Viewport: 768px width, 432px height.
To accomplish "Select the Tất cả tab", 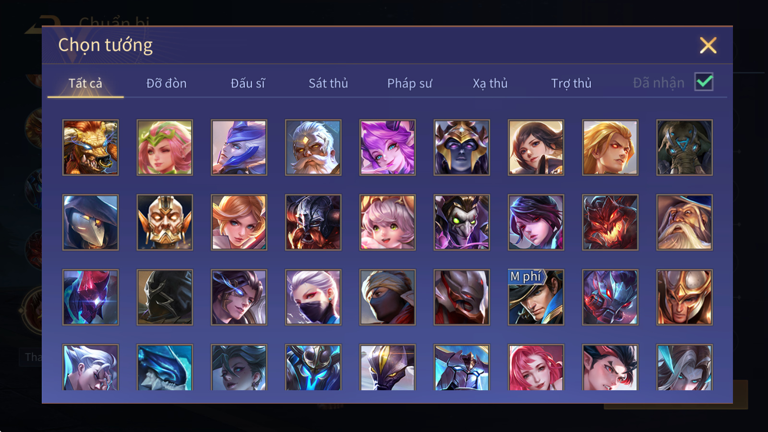I will click(x=85, y=84).
